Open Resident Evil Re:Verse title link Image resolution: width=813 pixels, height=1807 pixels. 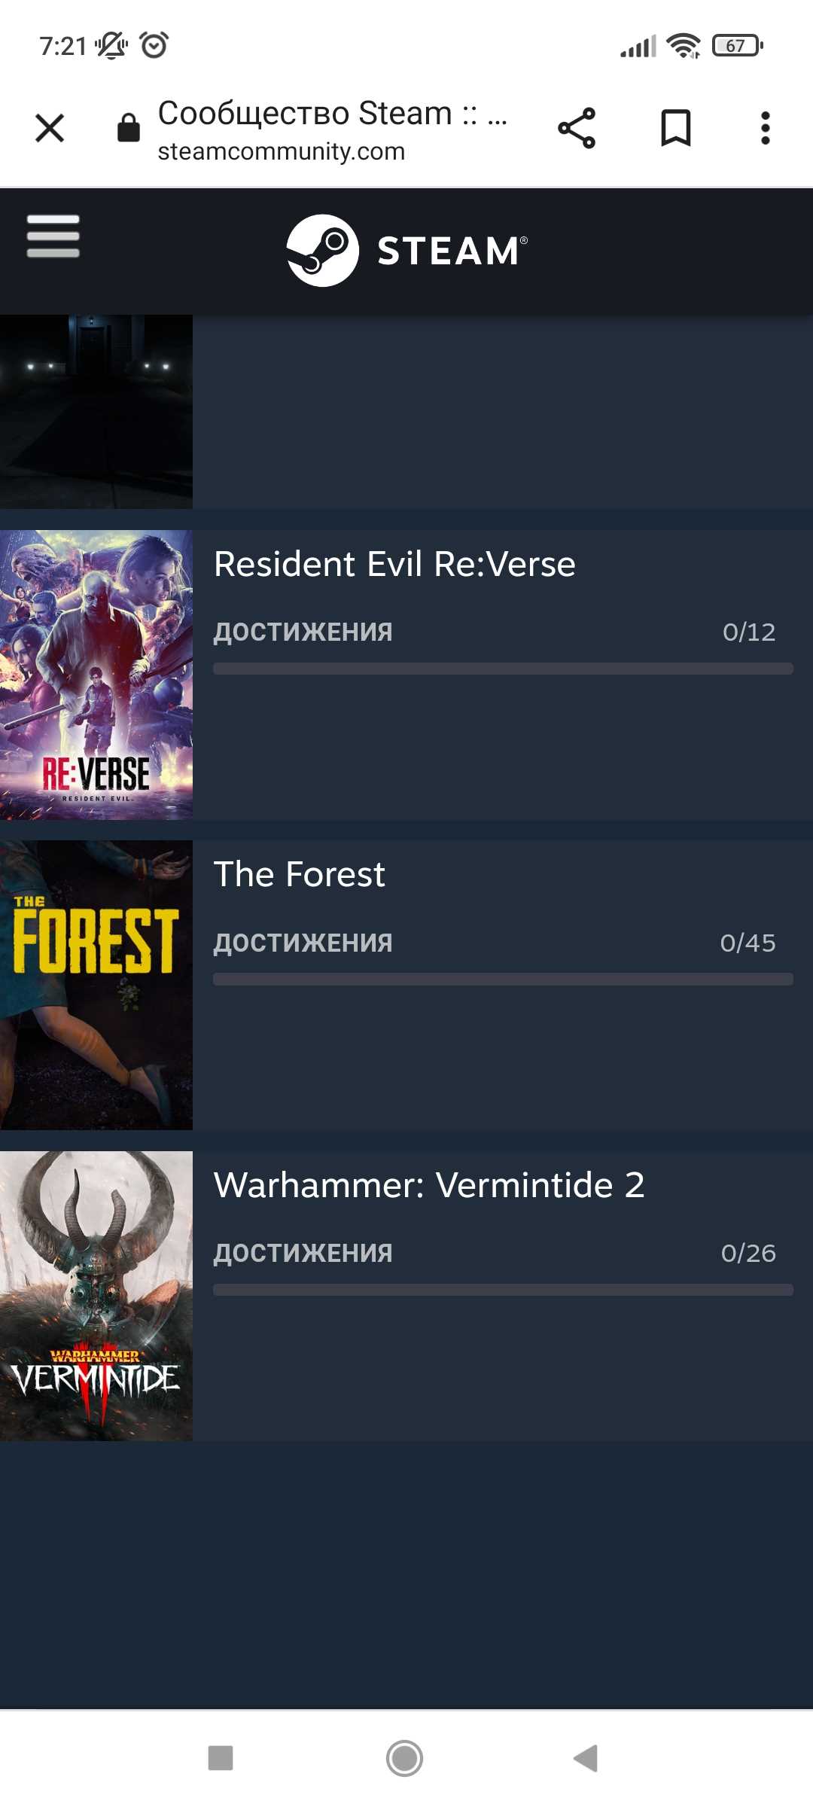click(394, 564)
